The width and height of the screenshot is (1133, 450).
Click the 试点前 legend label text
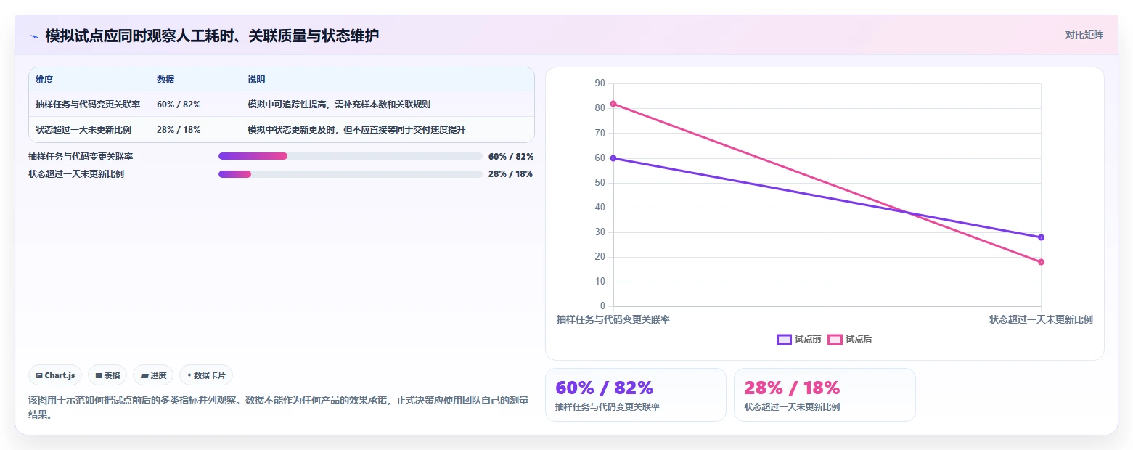tap(808, 339)
